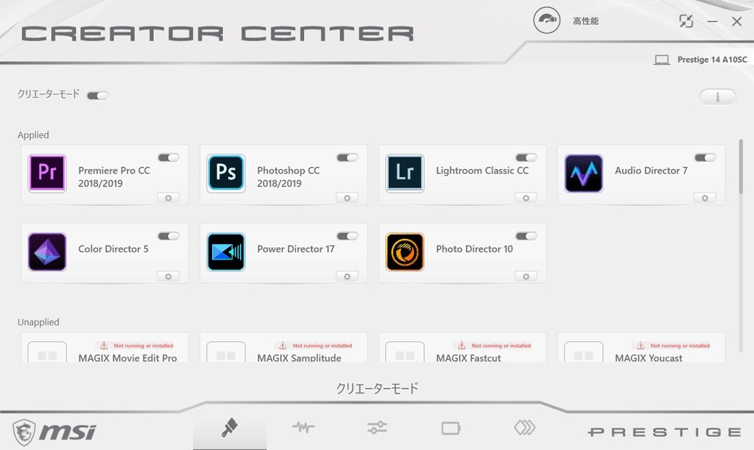Open the sliders settings tab
Image resolution: width=754 pixels, height=450 pixels.
click(377, 427)
